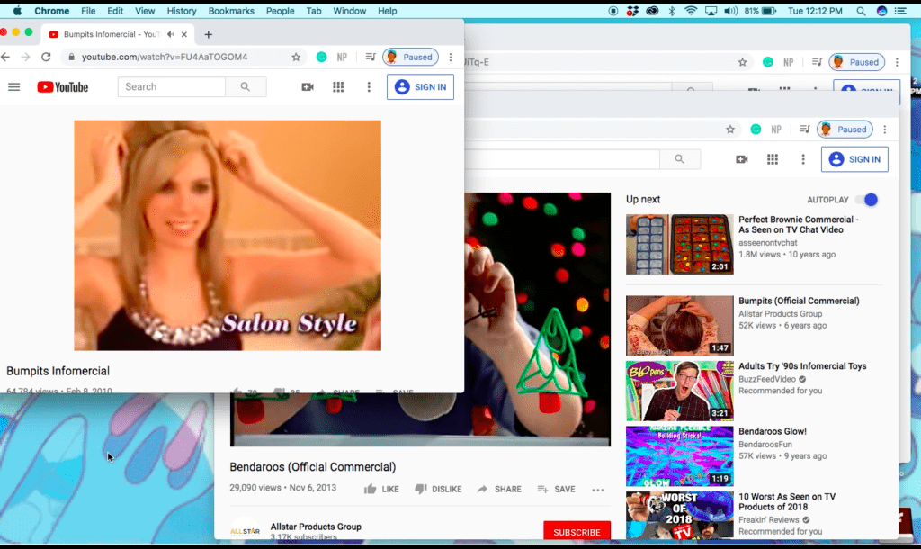Open Adults Try '90s Infomercial Toys thumbnail
The image size is (921, 549).
click(x=680, y=391)
